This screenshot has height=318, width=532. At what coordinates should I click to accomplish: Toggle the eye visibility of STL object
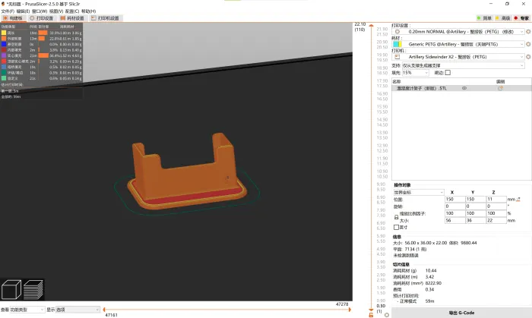click(x=464, y=88)
